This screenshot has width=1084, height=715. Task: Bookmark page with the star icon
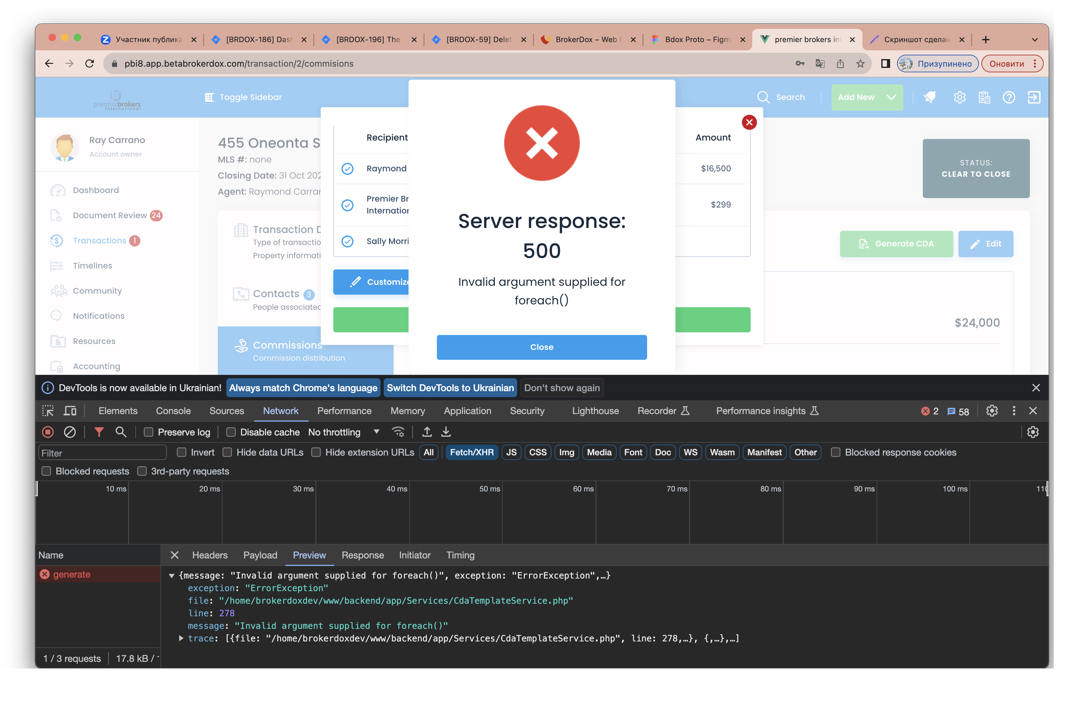point(860,64)
